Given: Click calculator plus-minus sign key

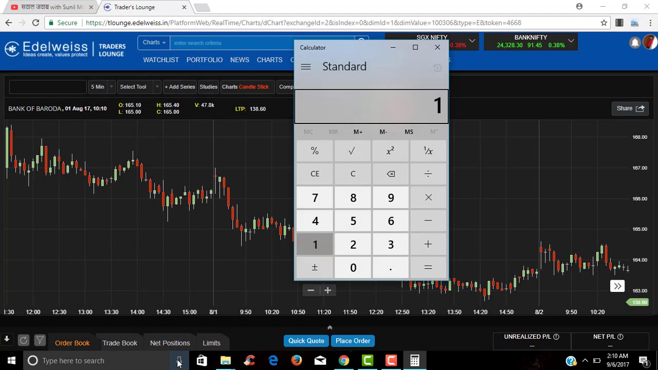Looking at the screenshot, I should 315,267.
